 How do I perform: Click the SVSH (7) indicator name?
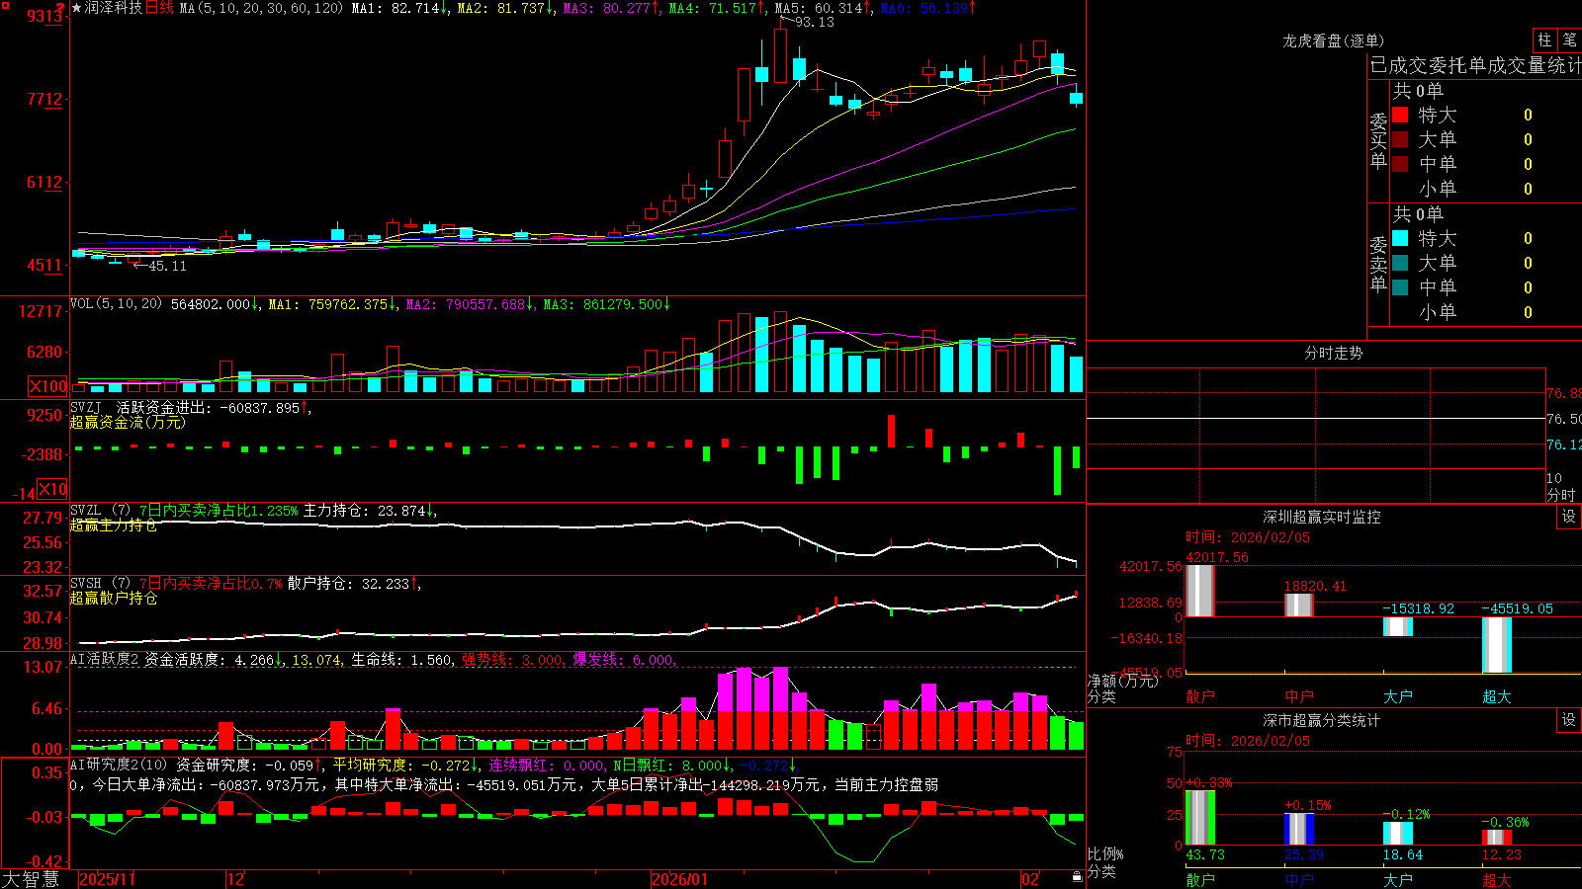tap(100, 583)
